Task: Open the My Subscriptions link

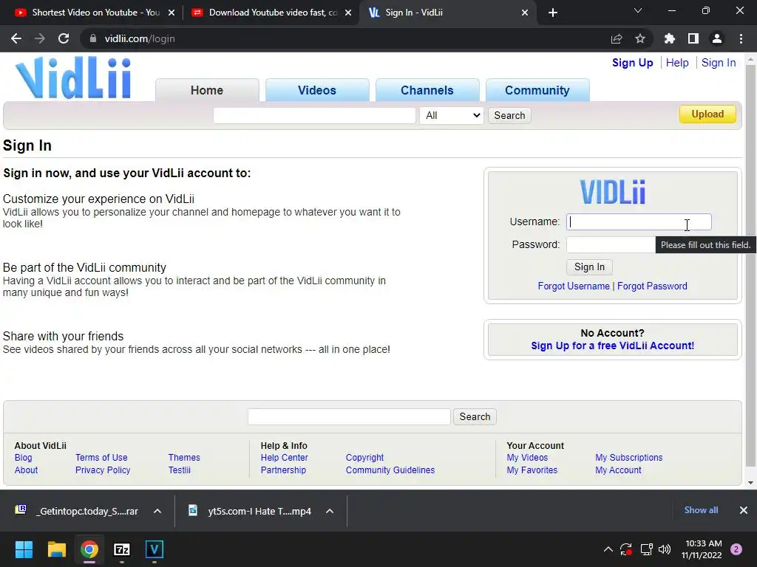Action: [x=628, y=458]
